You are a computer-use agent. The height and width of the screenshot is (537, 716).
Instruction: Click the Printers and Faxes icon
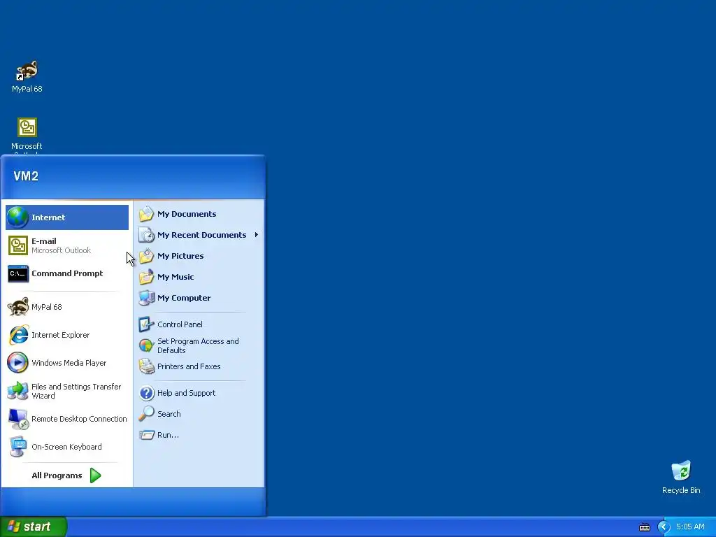coord(147,366)
